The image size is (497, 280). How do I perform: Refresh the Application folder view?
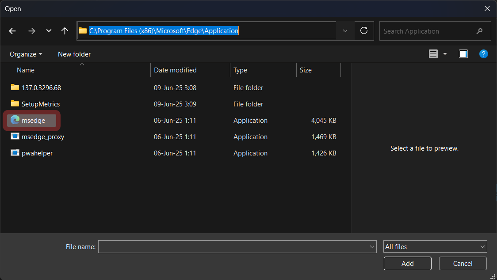tap(364, 31)
